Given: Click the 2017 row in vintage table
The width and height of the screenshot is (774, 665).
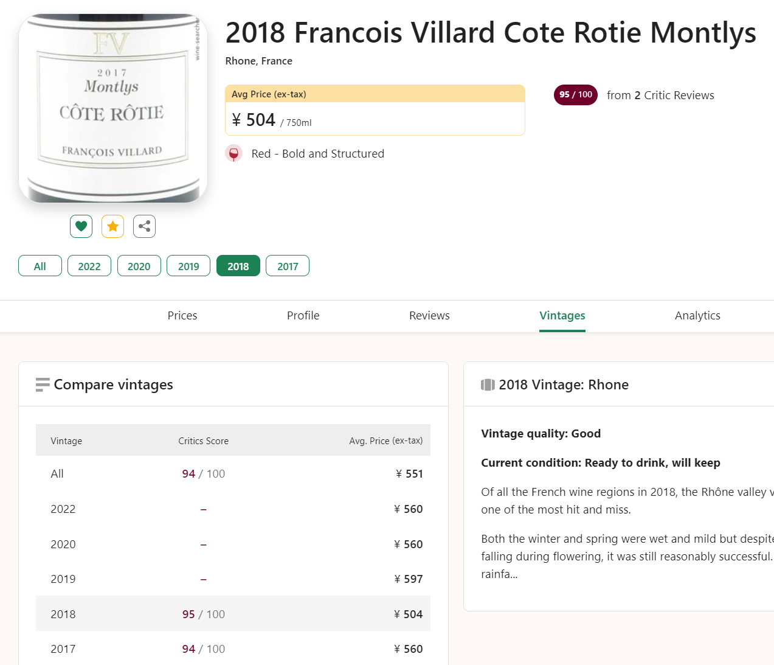Looking at the screenshot, I should point(233,649).
